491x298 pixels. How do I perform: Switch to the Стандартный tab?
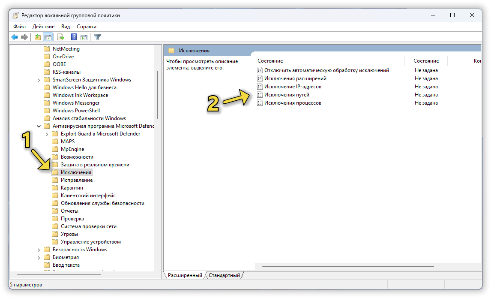click(224, 275)
